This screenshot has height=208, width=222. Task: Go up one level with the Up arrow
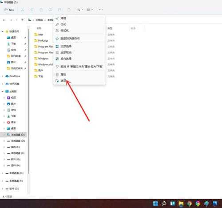22,20
